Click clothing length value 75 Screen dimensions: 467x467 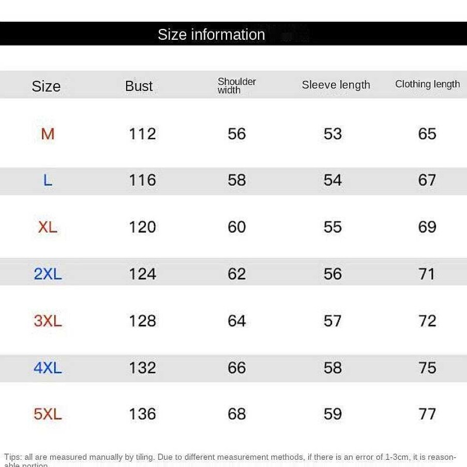[x=427, y=368]
